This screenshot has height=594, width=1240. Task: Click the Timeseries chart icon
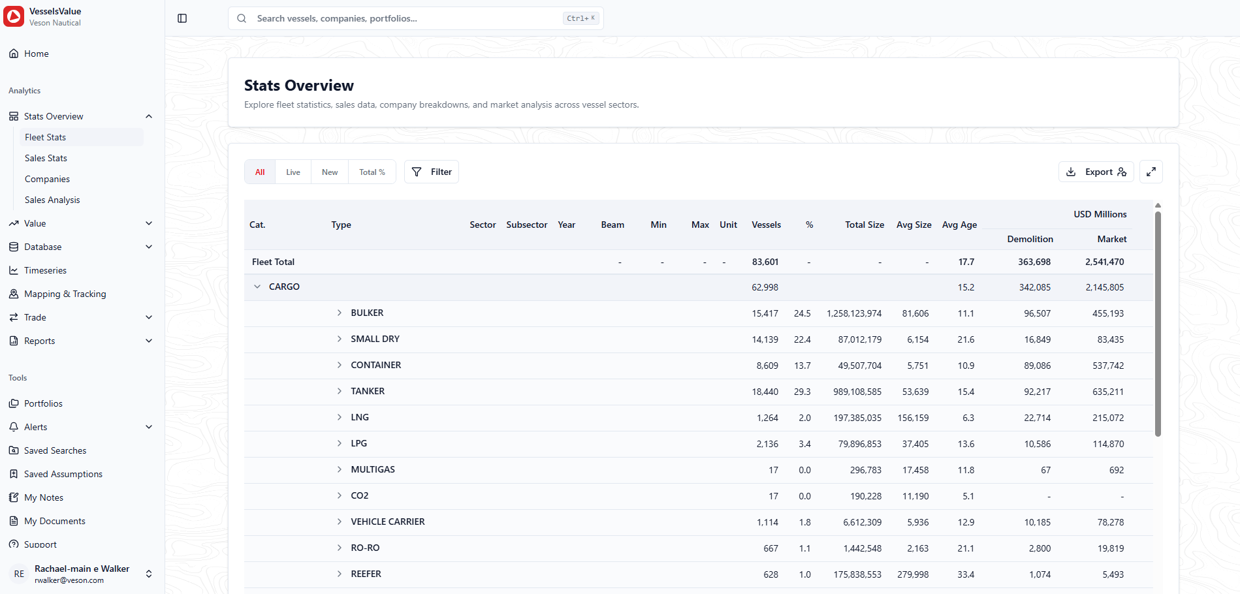14,270
